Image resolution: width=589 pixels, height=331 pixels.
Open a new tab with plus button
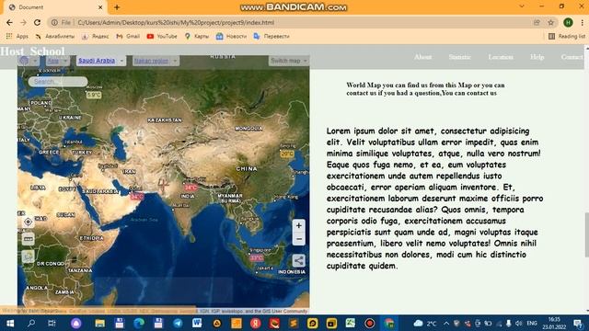[x=117, y=7]
